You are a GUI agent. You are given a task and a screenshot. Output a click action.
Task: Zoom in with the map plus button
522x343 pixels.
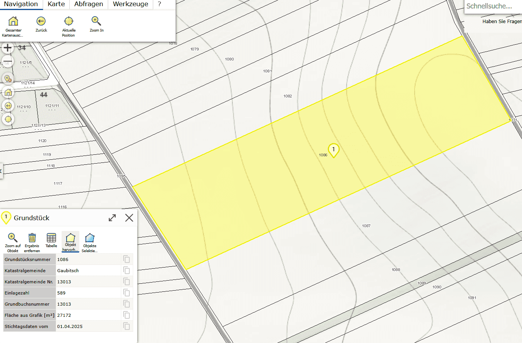[x=8, y=48]
